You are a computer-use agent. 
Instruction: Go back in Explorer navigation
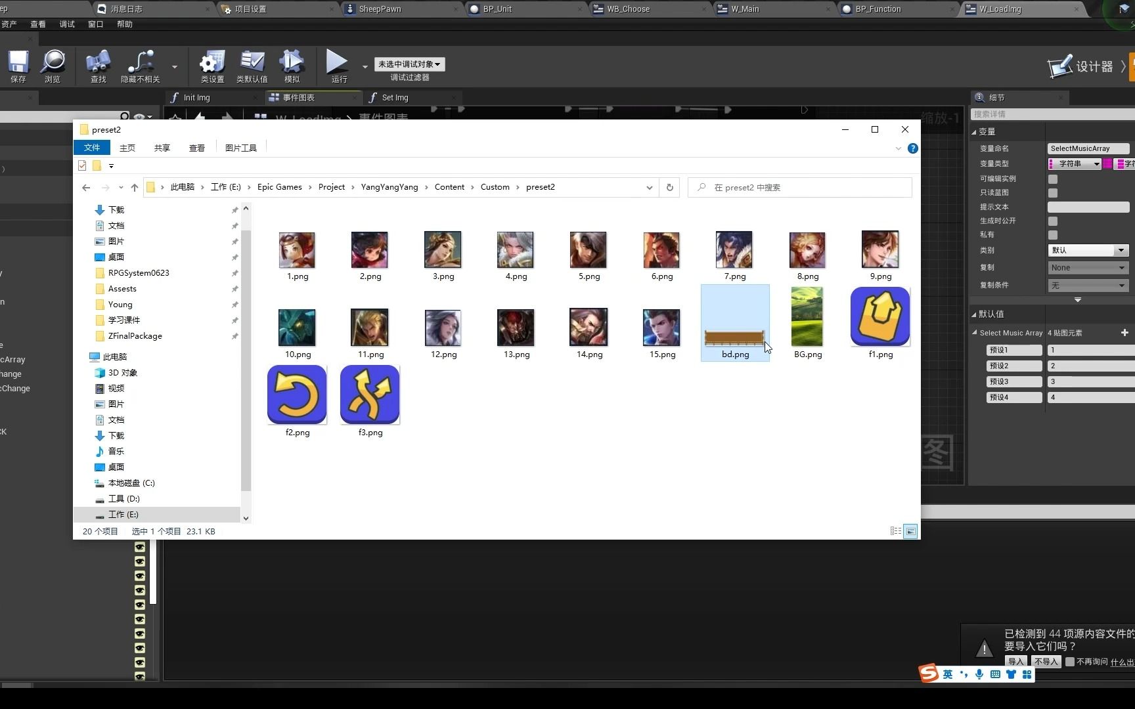86,187
